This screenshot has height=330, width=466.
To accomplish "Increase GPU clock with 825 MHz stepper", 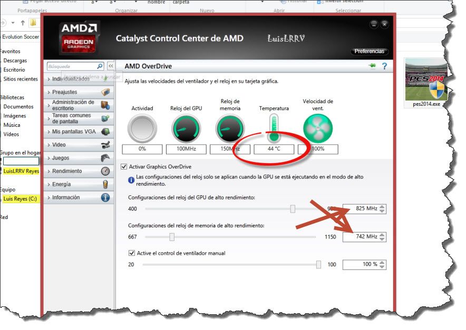I will coord(382,206).
